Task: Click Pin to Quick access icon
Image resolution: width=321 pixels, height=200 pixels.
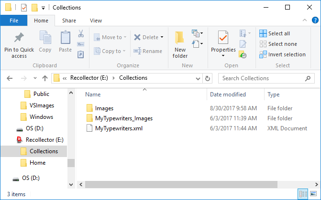Action: point(19,39)
